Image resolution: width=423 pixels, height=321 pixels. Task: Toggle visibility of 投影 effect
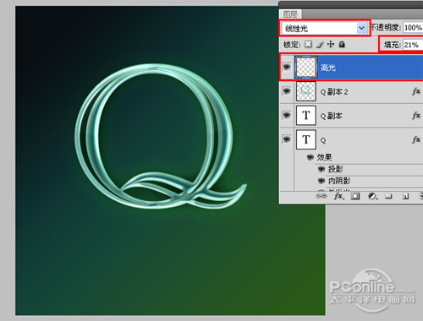(321, 169)
